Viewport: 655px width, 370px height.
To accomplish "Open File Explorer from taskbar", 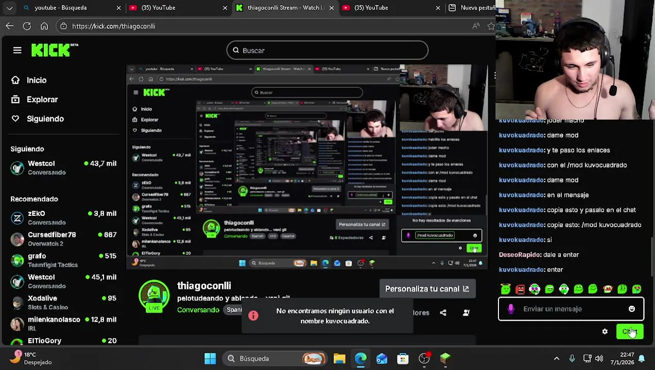I will [x=339, y=358].
